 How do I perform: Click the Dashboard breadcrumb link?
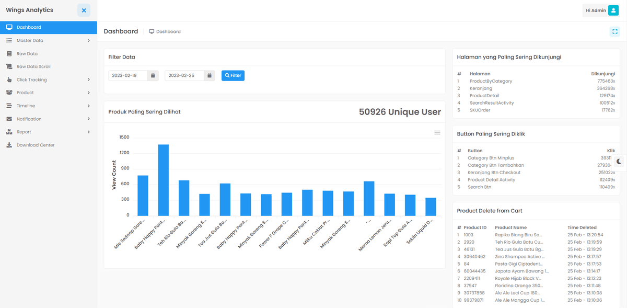168,31
